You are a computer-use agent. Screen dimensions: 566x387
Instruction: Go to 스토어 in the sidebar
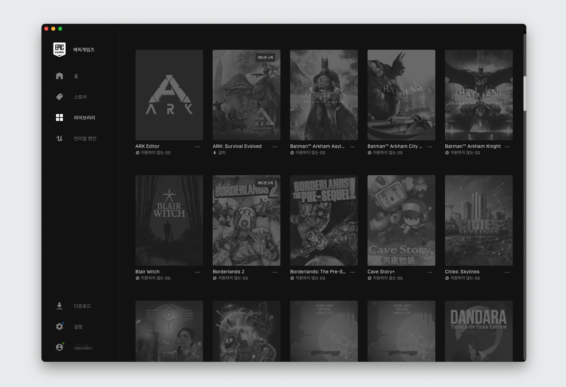[x=80, y=97]
